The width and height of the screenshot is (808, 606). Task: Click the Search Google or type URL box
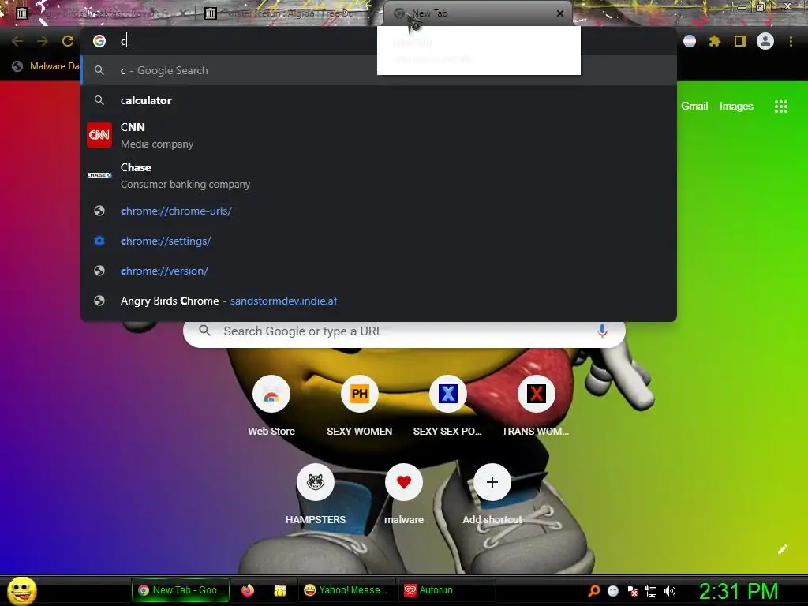(x=404, y=331)
